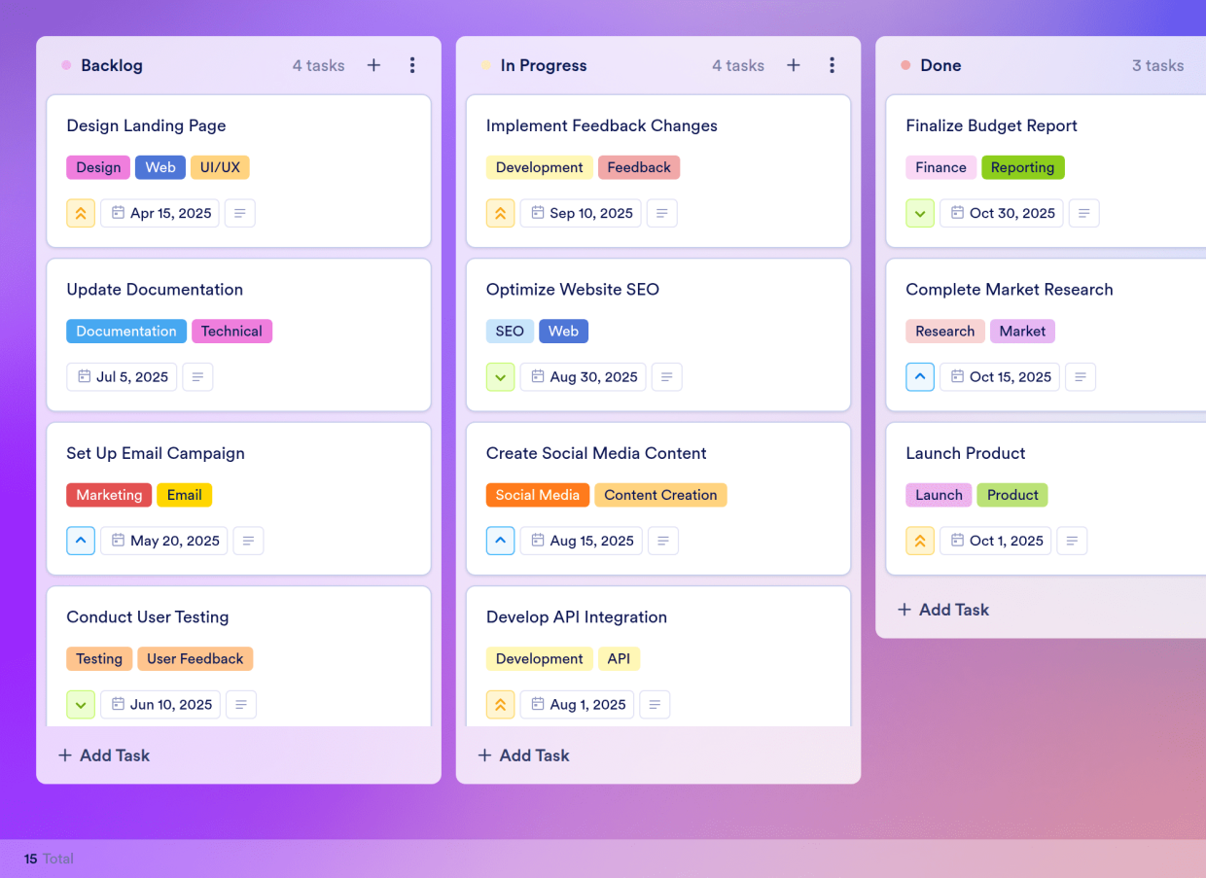Viewport: 1206px width, 878px height.
Task: Click the User Feedback tag
Action: 195,658
